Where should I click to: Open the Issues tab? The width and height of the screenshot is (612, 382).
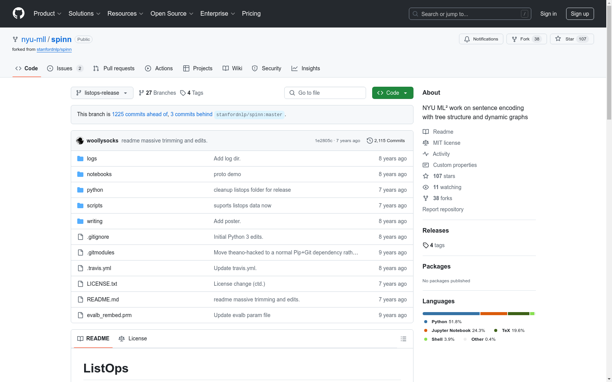tap(65, 68)
